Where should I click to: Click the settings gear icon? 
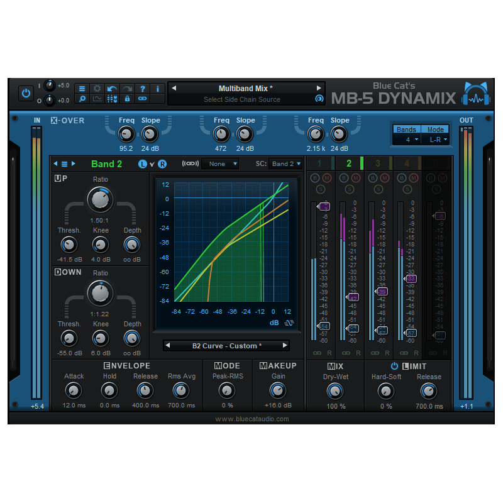[97, 88]
